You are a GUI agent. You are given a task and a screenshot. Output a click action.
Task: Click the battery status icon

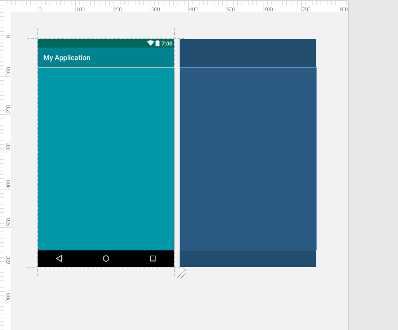158,44
